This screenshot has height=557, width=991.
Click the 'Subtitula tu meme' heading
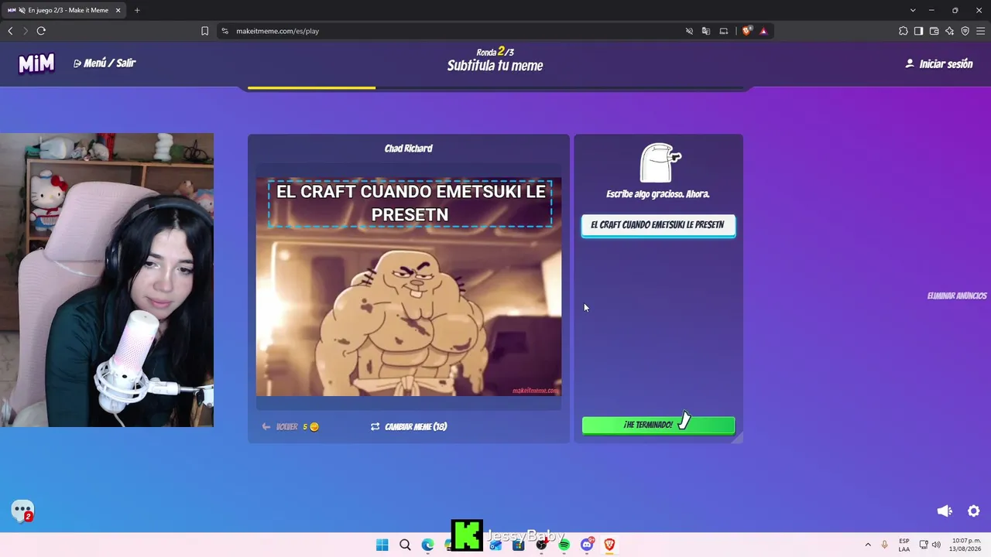(495, 66)
